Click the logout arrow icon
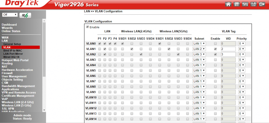Viewport: 269px width, 123px height. tap(262, 4)
